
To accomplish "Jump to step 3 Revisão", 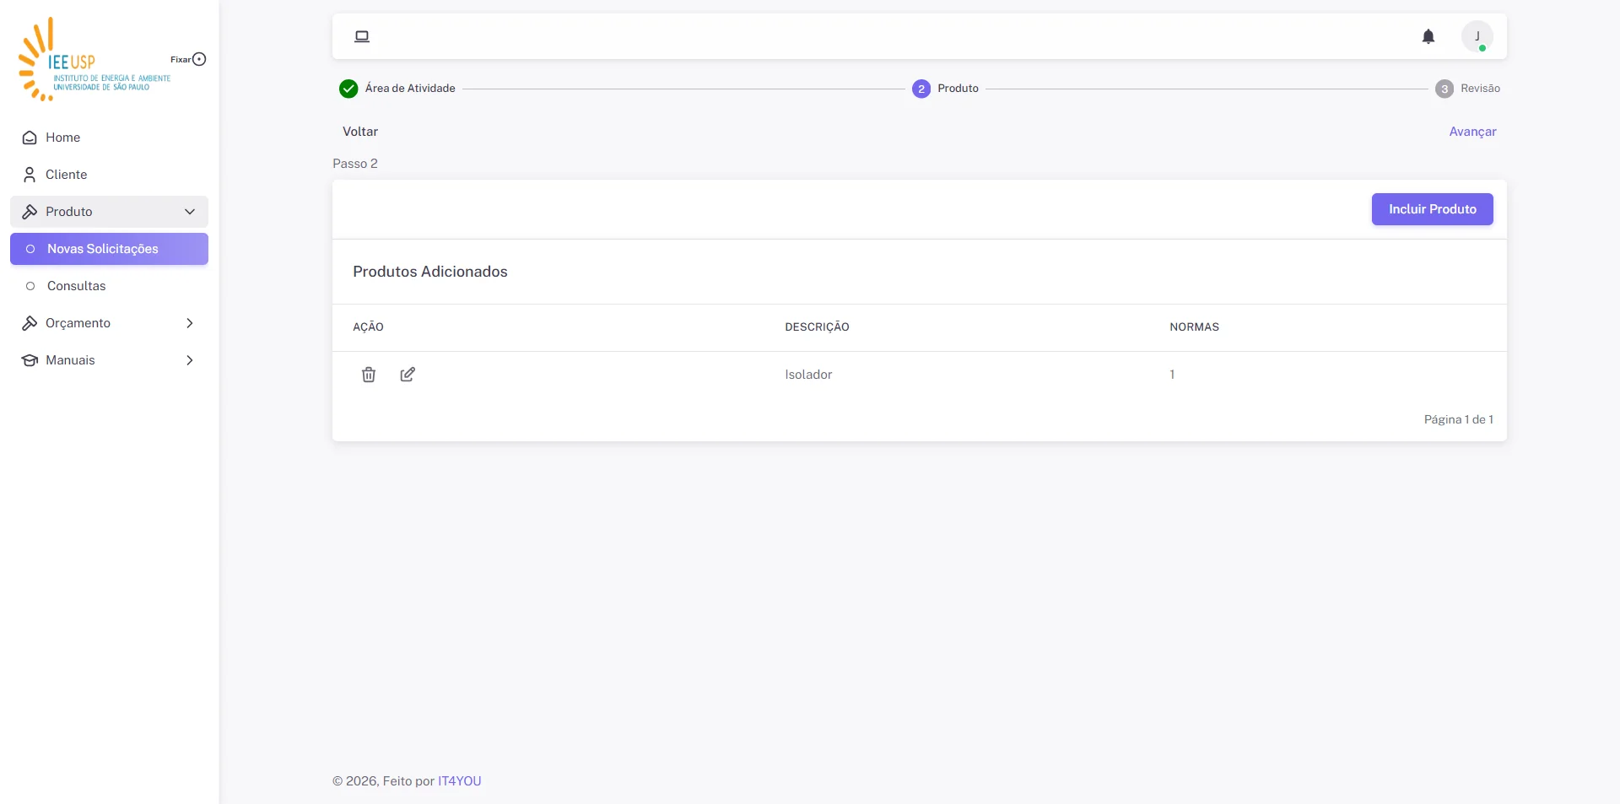I will pos(1468,89).
